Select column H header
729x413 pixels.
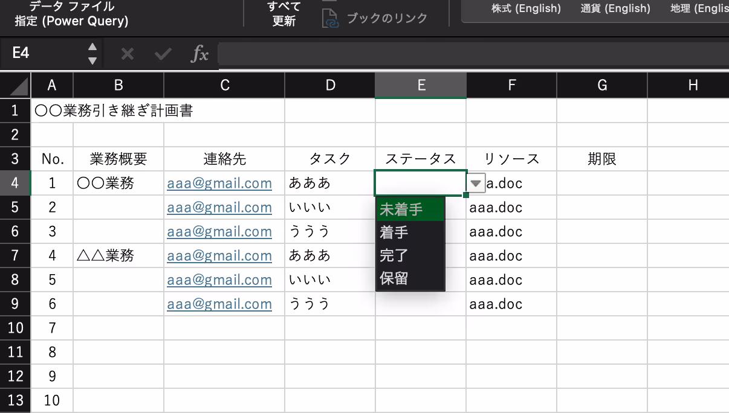tap(688, 85)
